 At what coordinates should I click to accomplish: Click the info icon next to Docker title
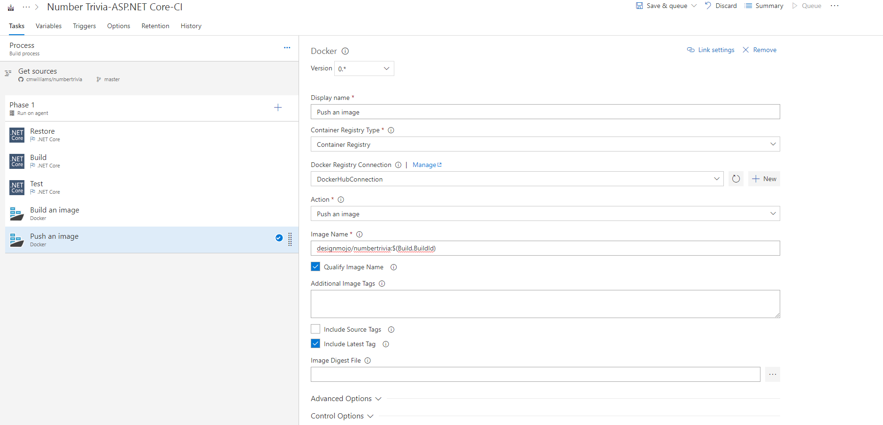point(345,51)
